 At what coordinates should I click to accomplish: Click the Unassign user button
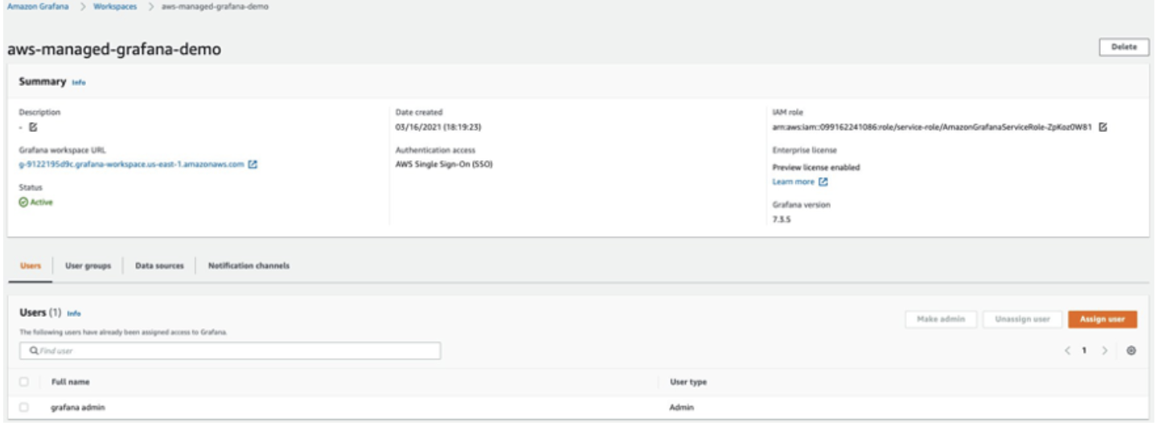[1022, 319]
